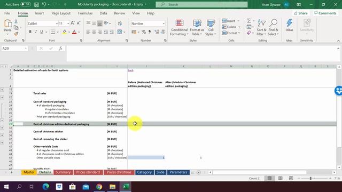Open Format as Table
The height and width of the screenshot is (192, 342).
(197, 28)
